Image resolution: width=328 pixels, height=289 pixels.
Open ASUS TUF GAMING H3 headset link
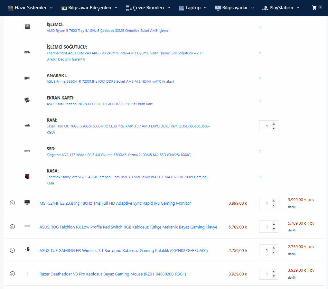click(x=124, y=250)
